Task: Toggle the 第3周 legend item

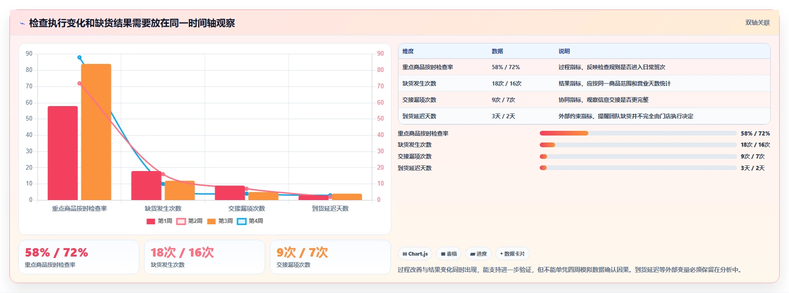Action: tap(220, 221)
